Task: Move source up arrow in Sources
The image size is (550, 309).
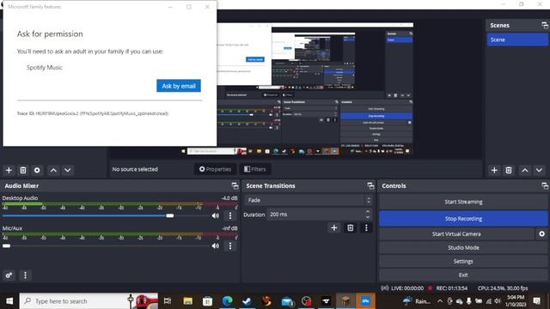Action: (x=53, y=170)
